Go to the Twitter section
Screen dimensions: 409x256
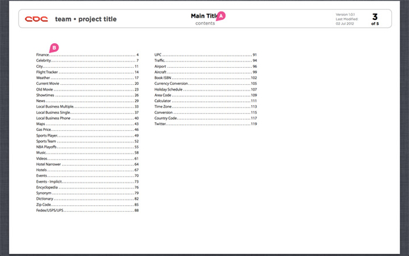click(206, 124)
